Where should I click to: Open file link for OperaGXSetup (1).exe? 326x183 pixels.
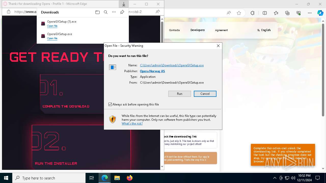click(52, 26)
